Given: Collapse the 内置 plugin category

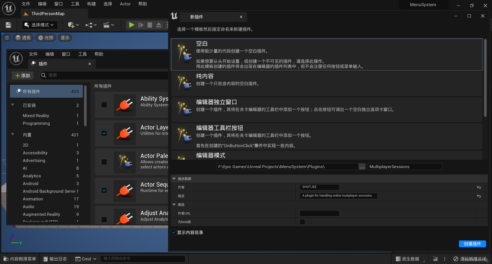Looking at the screenshot, I should tap(13, 135).
